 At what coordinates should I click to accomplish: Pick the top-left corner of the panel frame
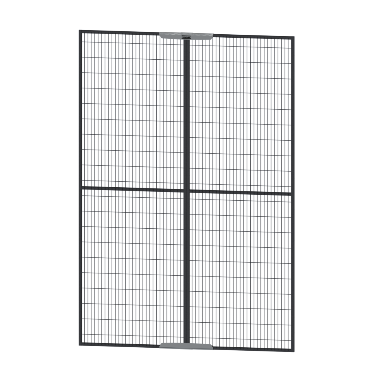[80, 31]
